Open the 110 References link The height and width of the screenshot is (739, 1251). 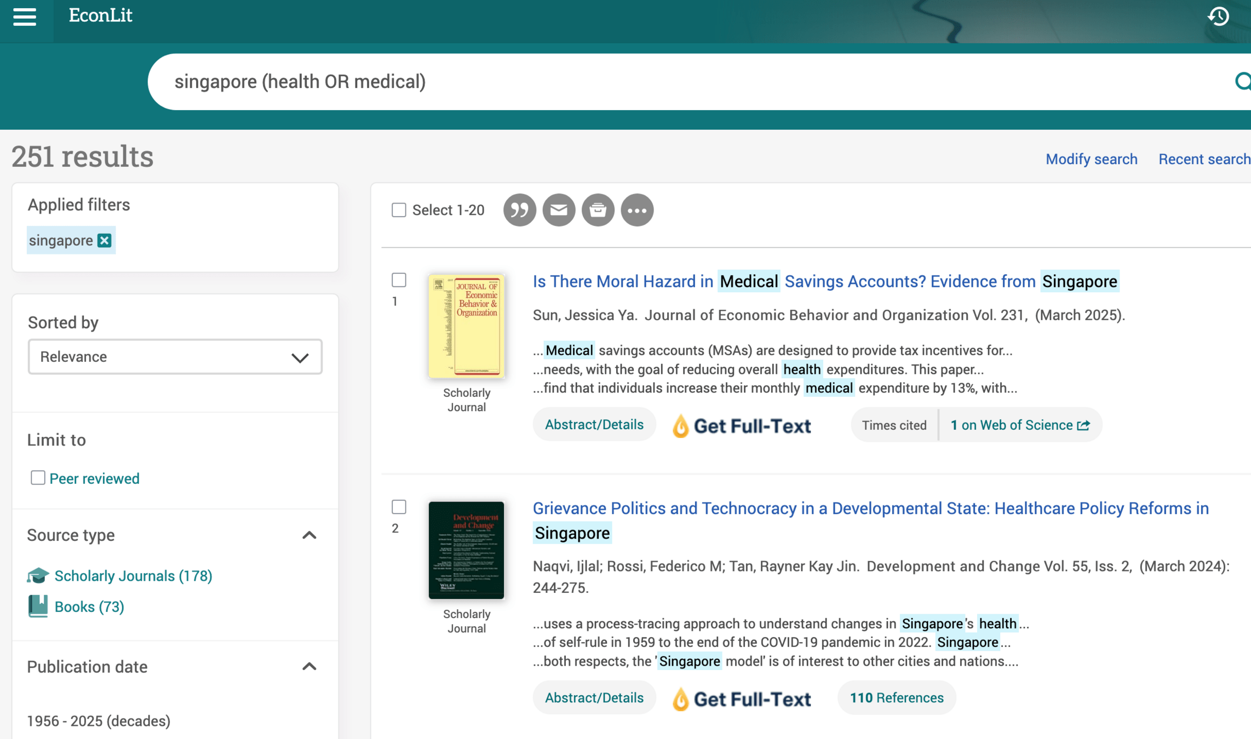click(896, 698)
